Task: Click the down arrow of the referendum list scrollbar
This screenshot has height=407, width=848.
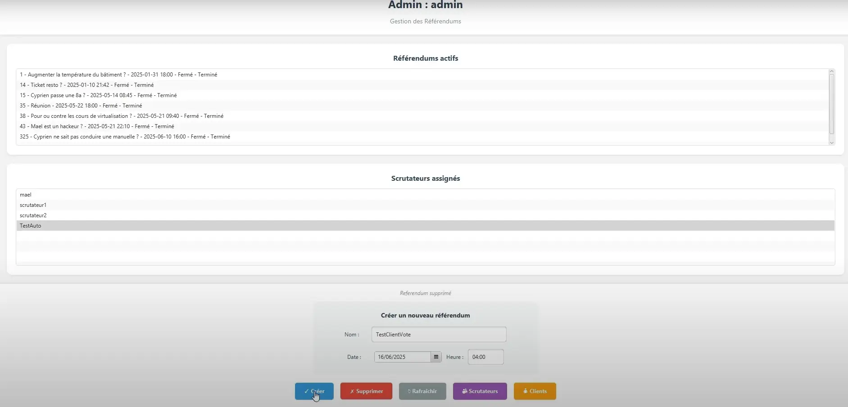Action: 831,143
